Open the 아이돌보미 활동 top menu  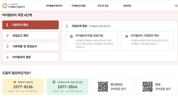pos(79,6)
